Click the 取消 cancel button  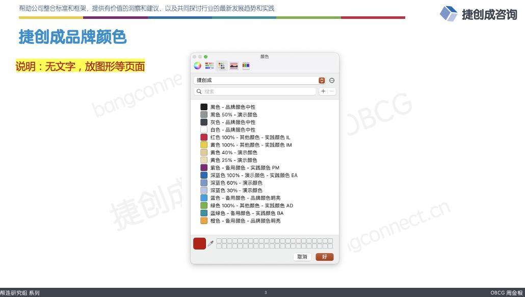click(302, 257)
